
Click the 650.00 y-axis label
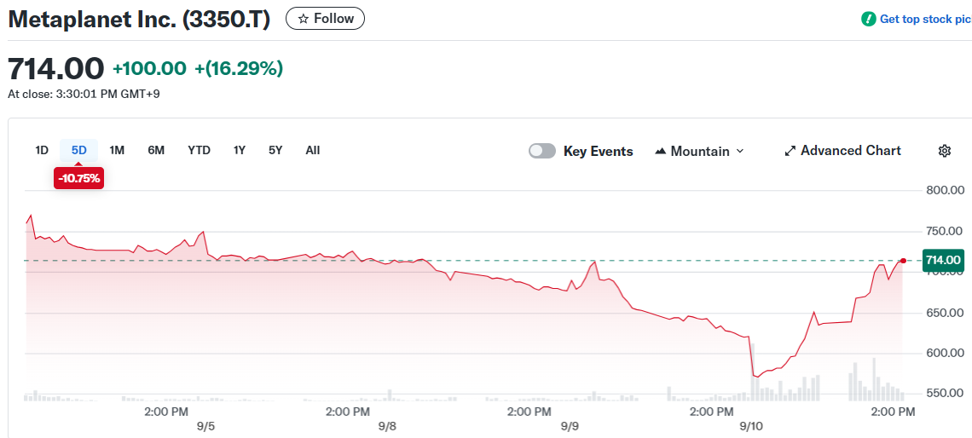tap(943, 313)
